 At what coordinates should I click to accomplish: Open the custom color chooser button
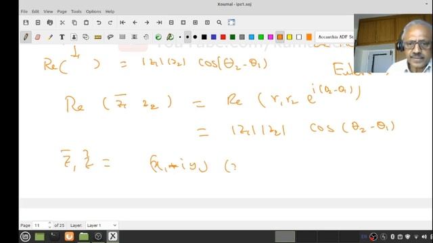click(309, 37)
